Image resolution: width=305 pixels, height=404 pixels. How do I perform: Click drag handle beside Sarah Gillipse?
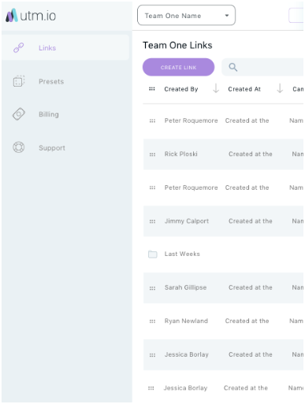152,288
